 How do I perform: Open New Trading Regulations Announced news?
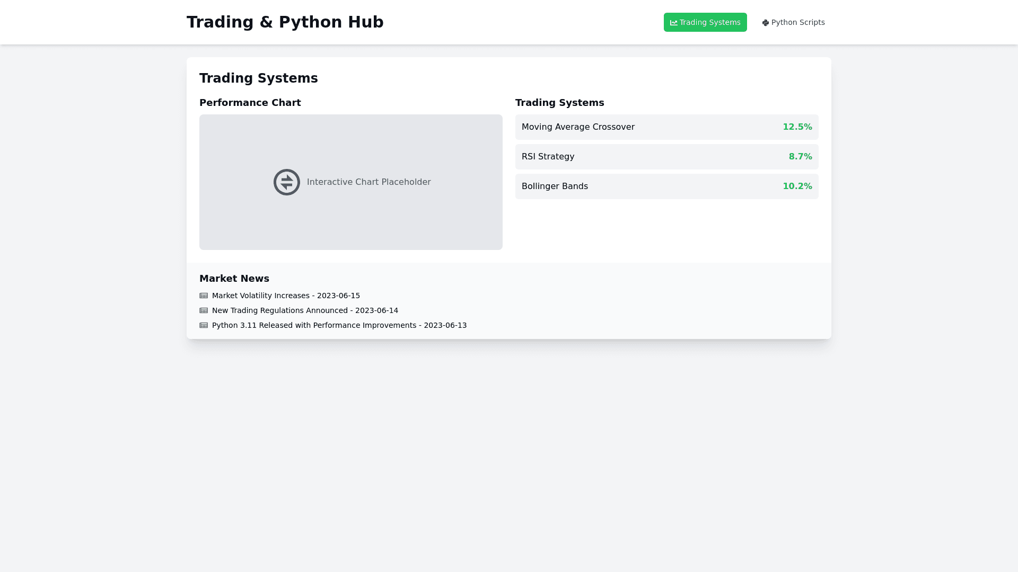click(x=305, y=311)
